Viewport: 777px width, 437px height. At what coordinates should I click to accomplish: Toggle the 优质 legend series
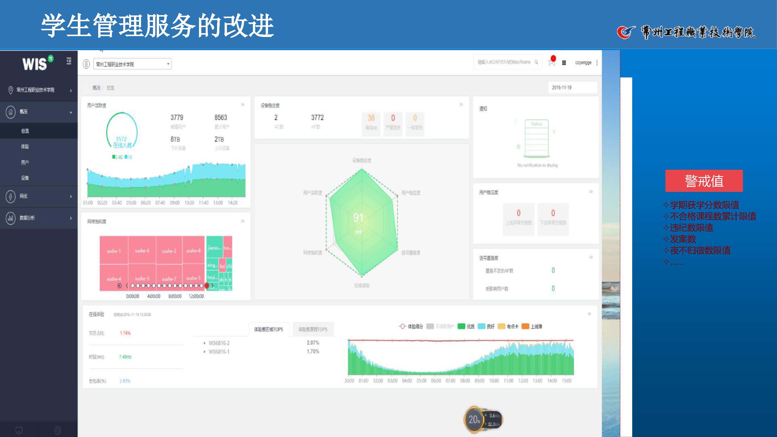point(466,326)
